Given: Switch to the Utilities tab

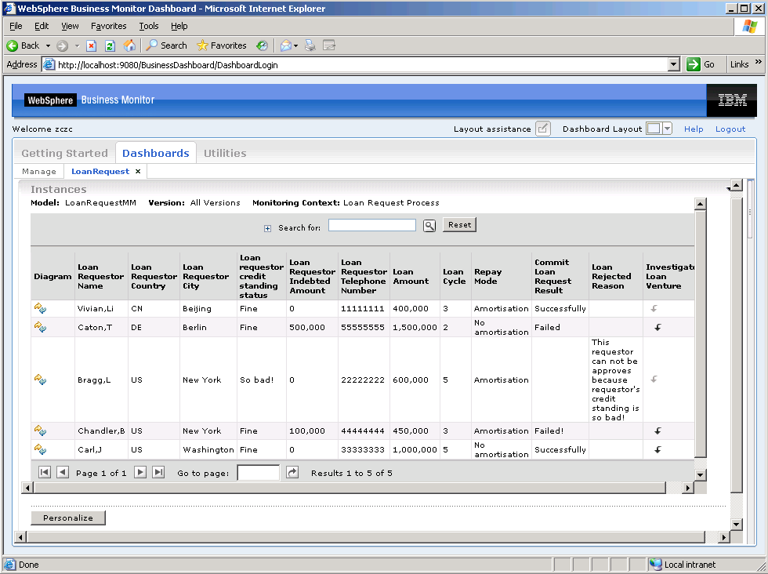Looking at the screenshot, I should click(x=225, y=153).
